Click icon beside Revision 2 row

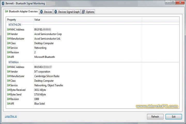click(9, 52)
